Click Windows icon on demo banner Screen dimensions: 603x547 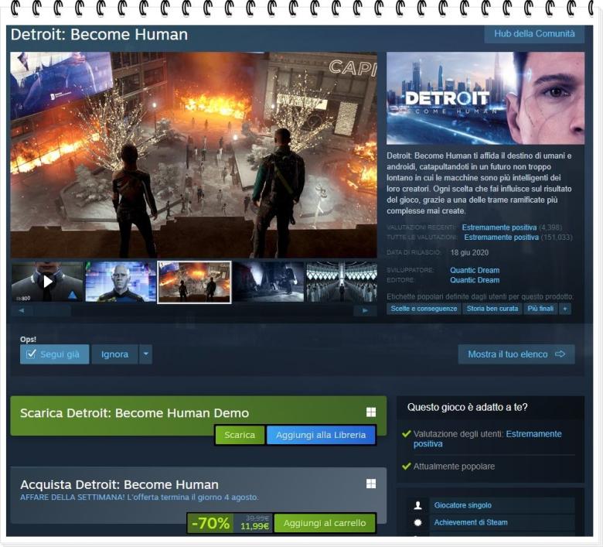[x=371, y=412]
